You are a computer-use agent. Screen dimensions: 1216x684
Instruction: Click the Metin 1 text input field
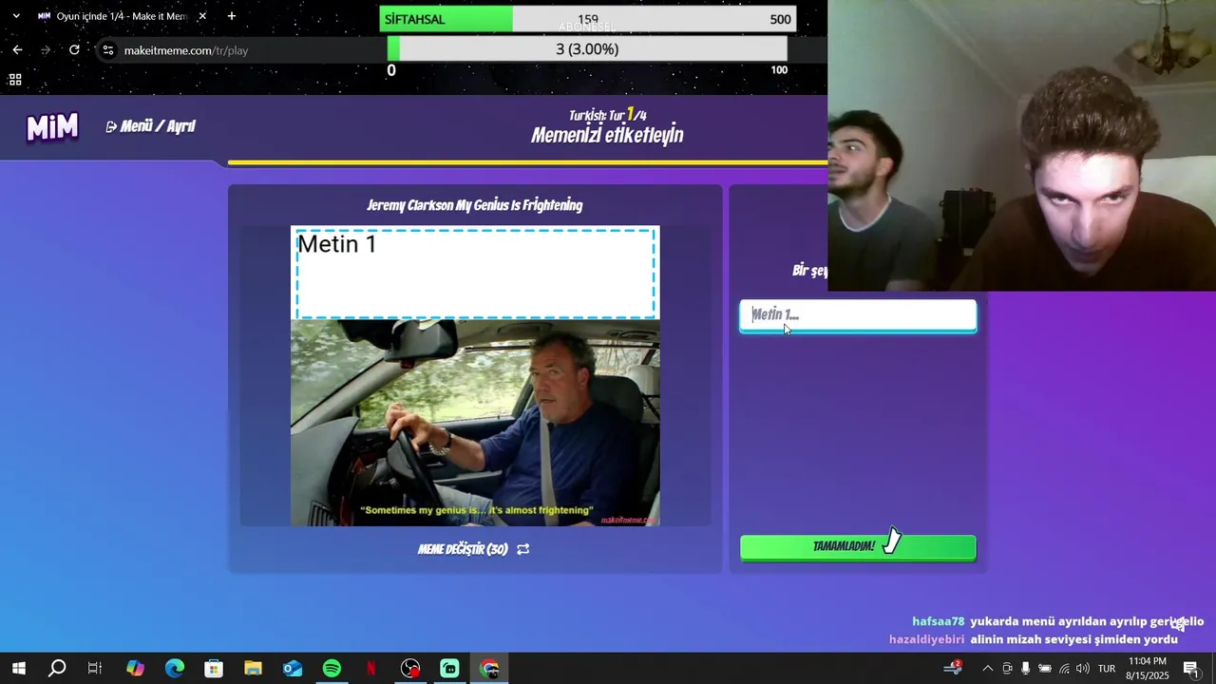pyautogui.click(x=858, y=315)
